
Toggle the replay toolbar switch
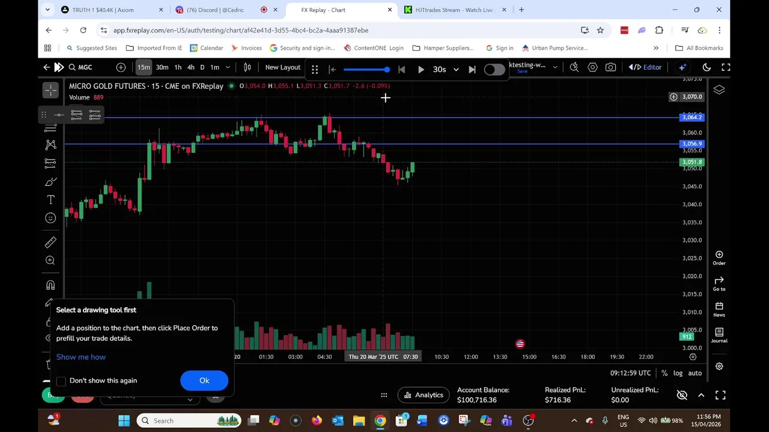[494, 70]
